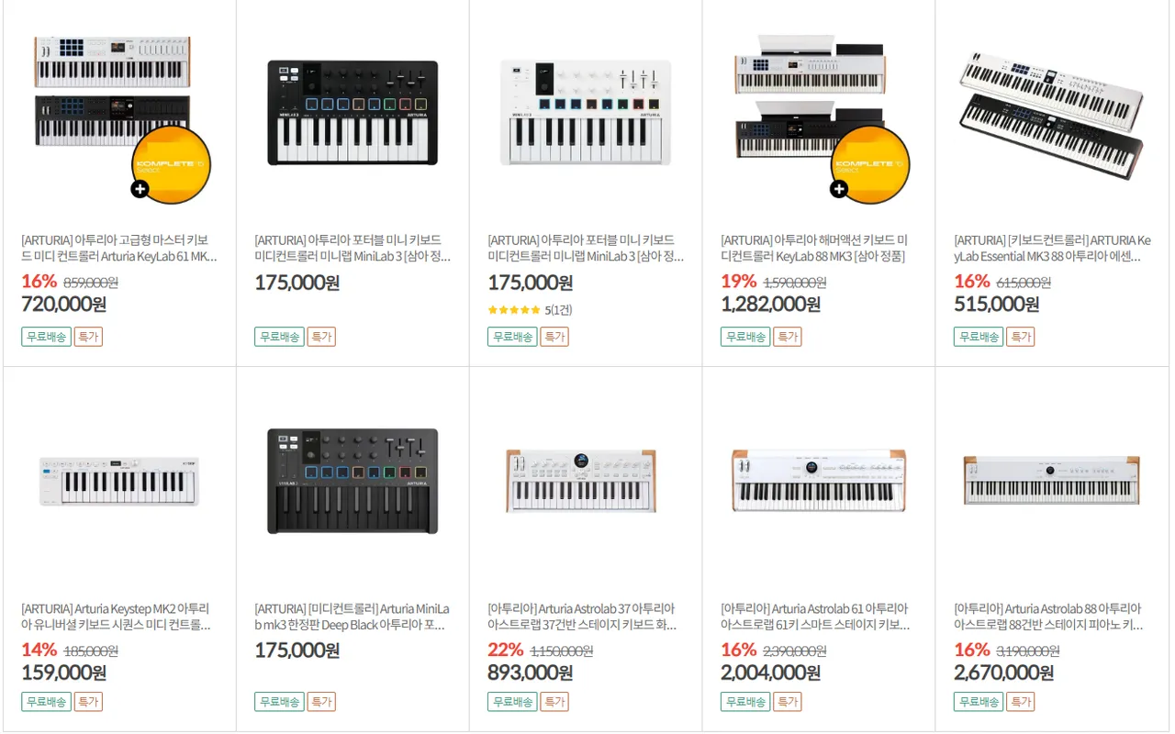Click 특가 badge under KeyLab Essential 88
The image size is (1175, 734).
pos(1020,337)
